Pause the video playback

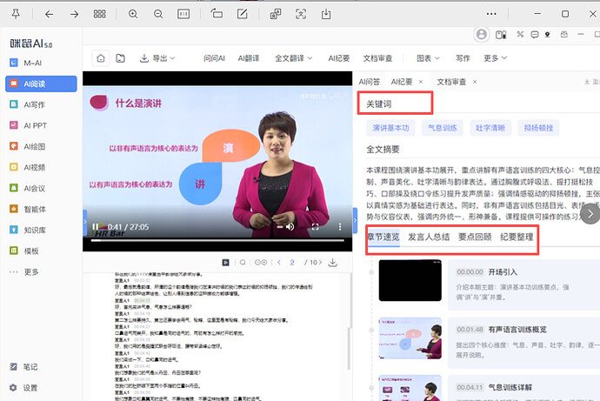point(96,227)
